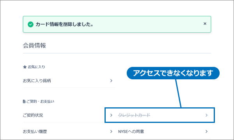Image resolution: width=234 pixels, height=140 pixels.
Task: Click the chevron arrow beside ご契約状況
Action: (111, 115)
